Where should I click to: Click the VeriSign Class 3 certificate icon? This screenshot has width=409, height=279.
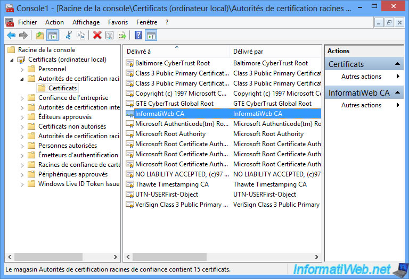tap(129, 205)
